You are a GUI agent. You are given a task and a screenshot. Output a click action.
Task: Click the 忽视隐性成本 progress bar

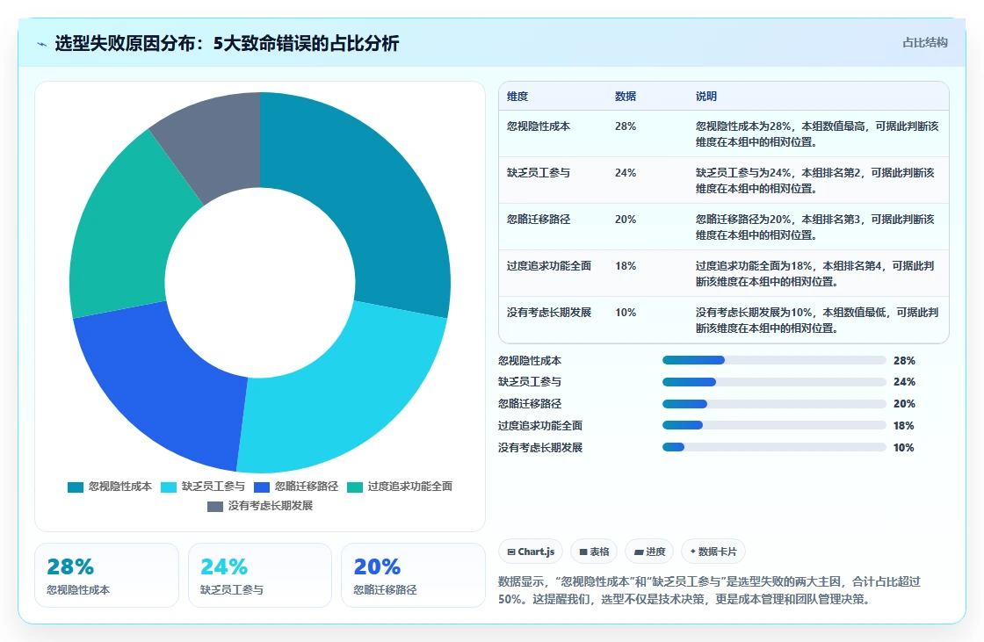[774, 360]
